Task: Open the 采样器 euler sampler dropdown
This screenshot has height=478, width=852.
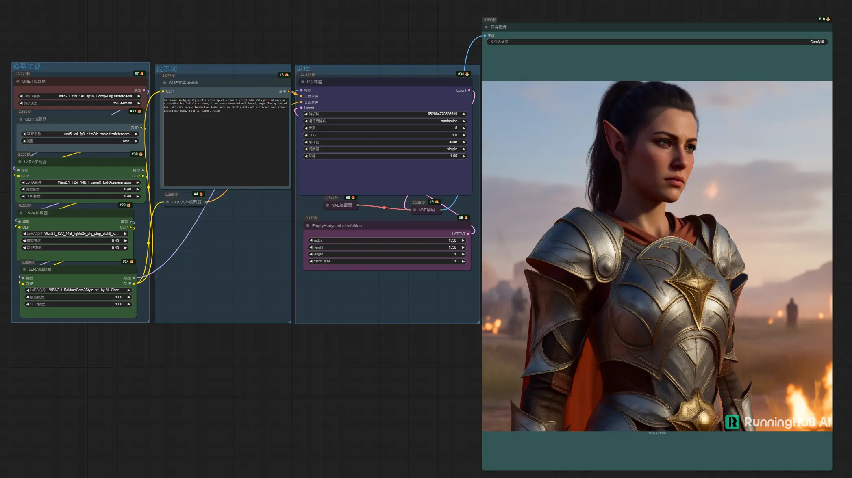Action: tap(385, 142)
